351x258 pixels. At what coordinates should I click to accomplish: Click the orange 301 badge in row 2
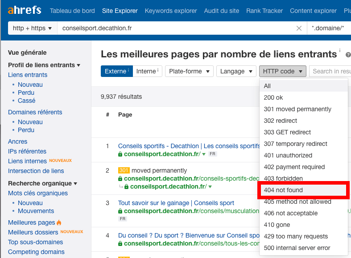(x=124, y=170)
